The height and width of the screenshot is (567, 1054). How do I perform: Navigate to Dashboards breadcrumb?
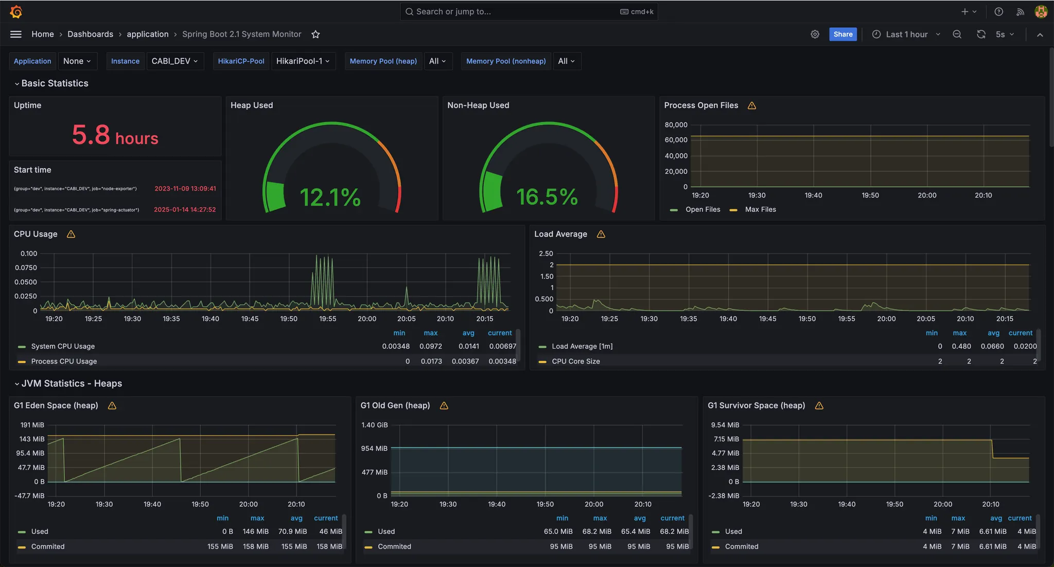90,34
